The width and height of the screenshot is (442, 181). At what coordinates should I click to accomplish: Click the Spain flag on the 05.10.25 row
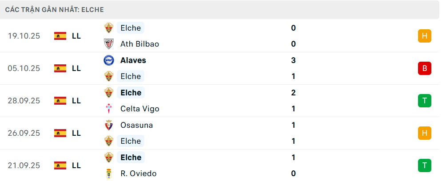pyautogui.click(x=60, y=68)
